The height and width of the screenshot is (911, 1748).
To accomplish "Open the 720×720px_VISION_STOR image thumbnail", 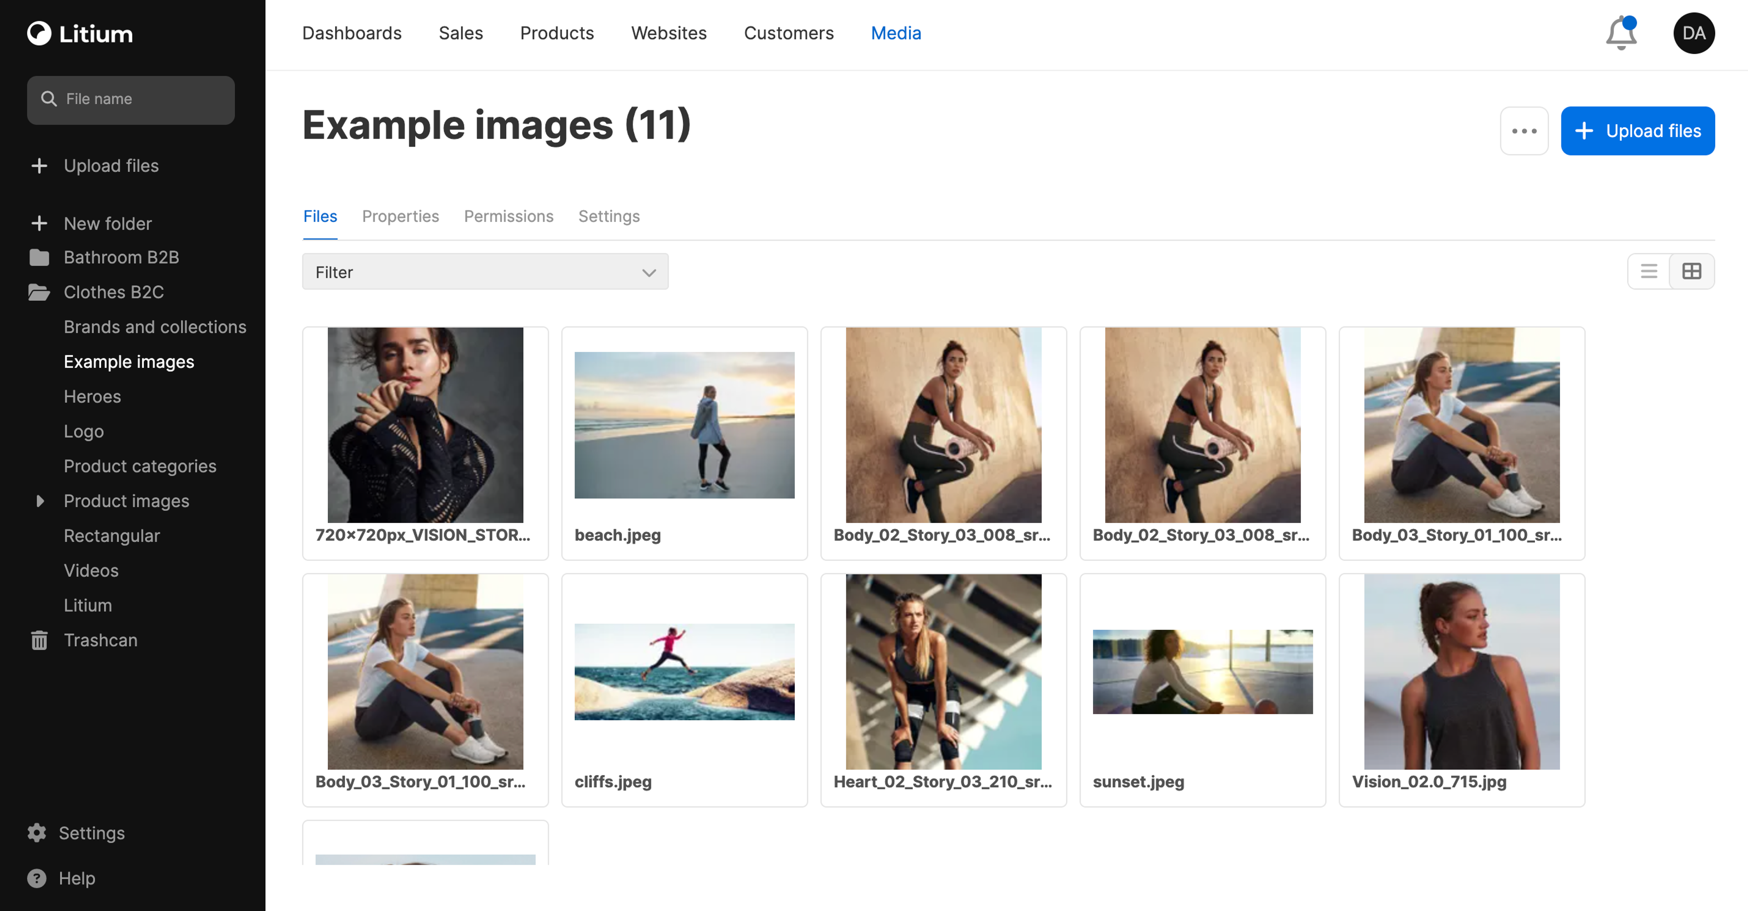I will [x=426, y=425].
